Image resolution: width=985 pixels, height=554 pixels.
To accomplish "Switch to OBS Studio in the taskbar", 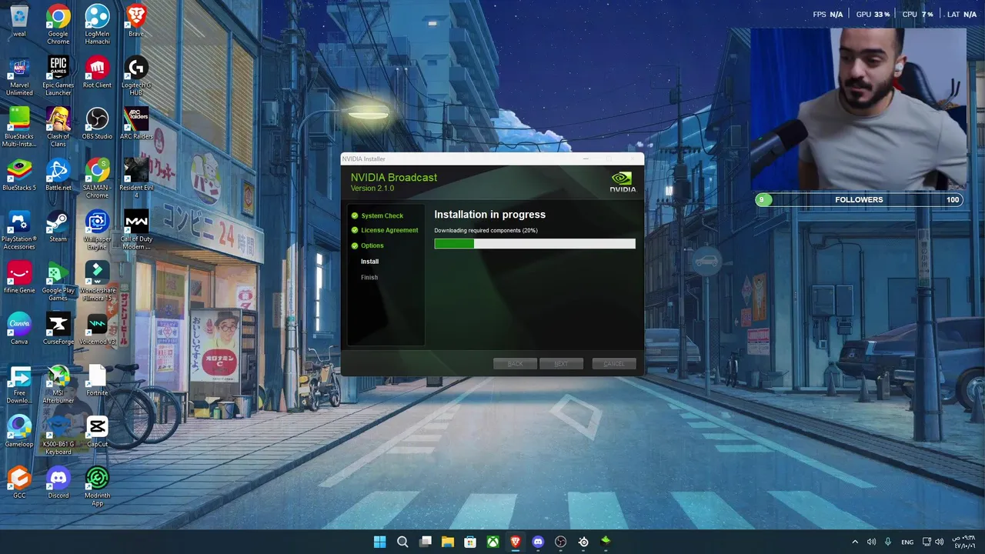I will (561, 542).
